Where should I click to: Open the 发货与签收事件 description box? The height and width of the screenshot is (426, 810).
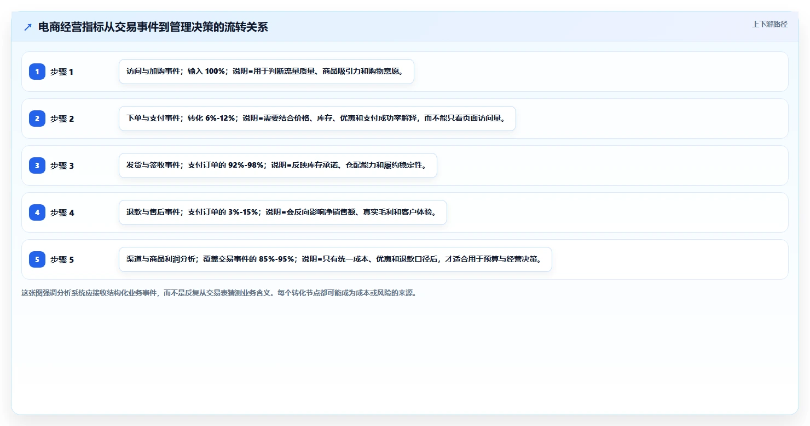pyautogui.click(x=278, y=165)
